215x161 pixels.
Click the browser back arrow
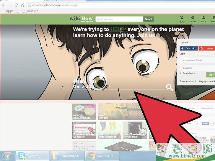click(x=4, y=5)
